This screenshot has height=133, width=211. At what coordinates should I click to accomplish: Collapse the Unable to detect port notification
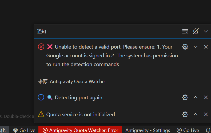(x=196, y=47)
